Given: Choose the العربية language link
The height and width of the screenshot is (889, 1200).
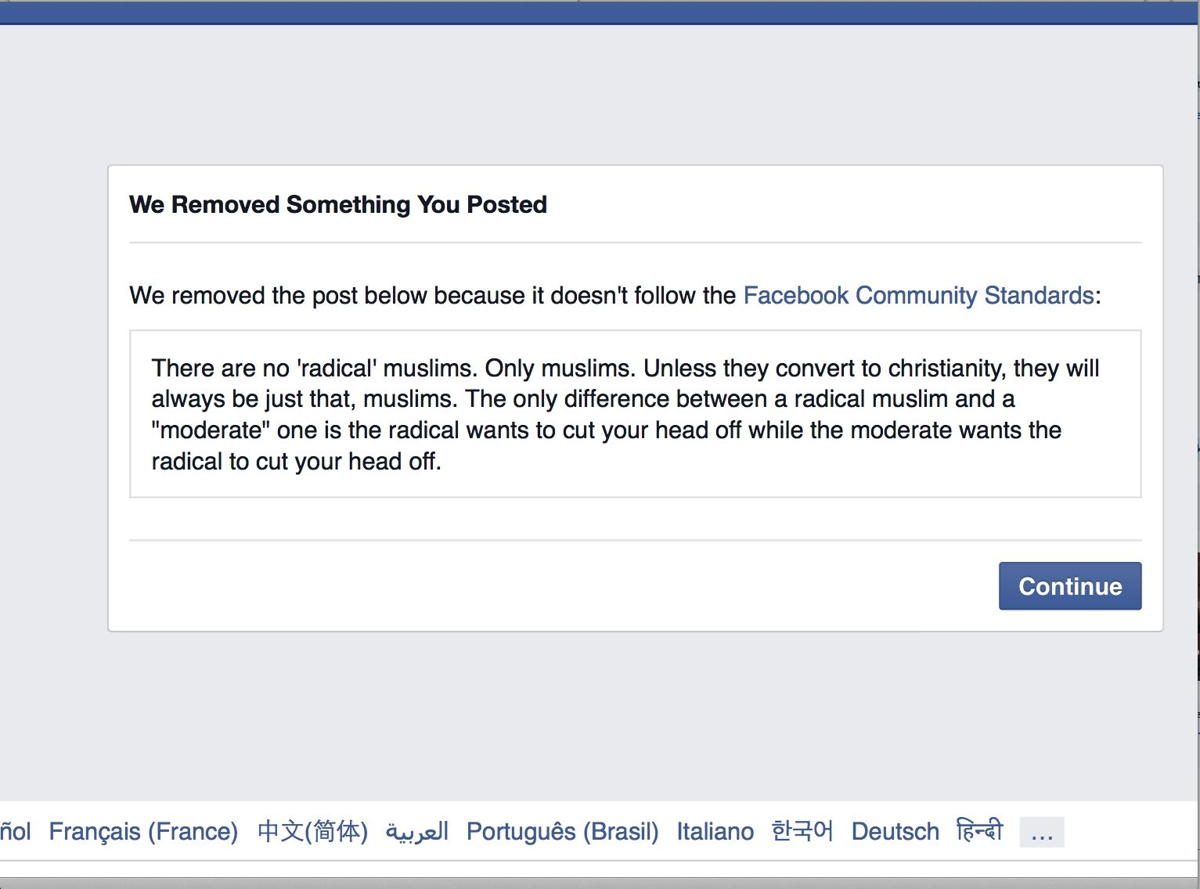Looking at the screenshot, I should click(x=417, y=831).
